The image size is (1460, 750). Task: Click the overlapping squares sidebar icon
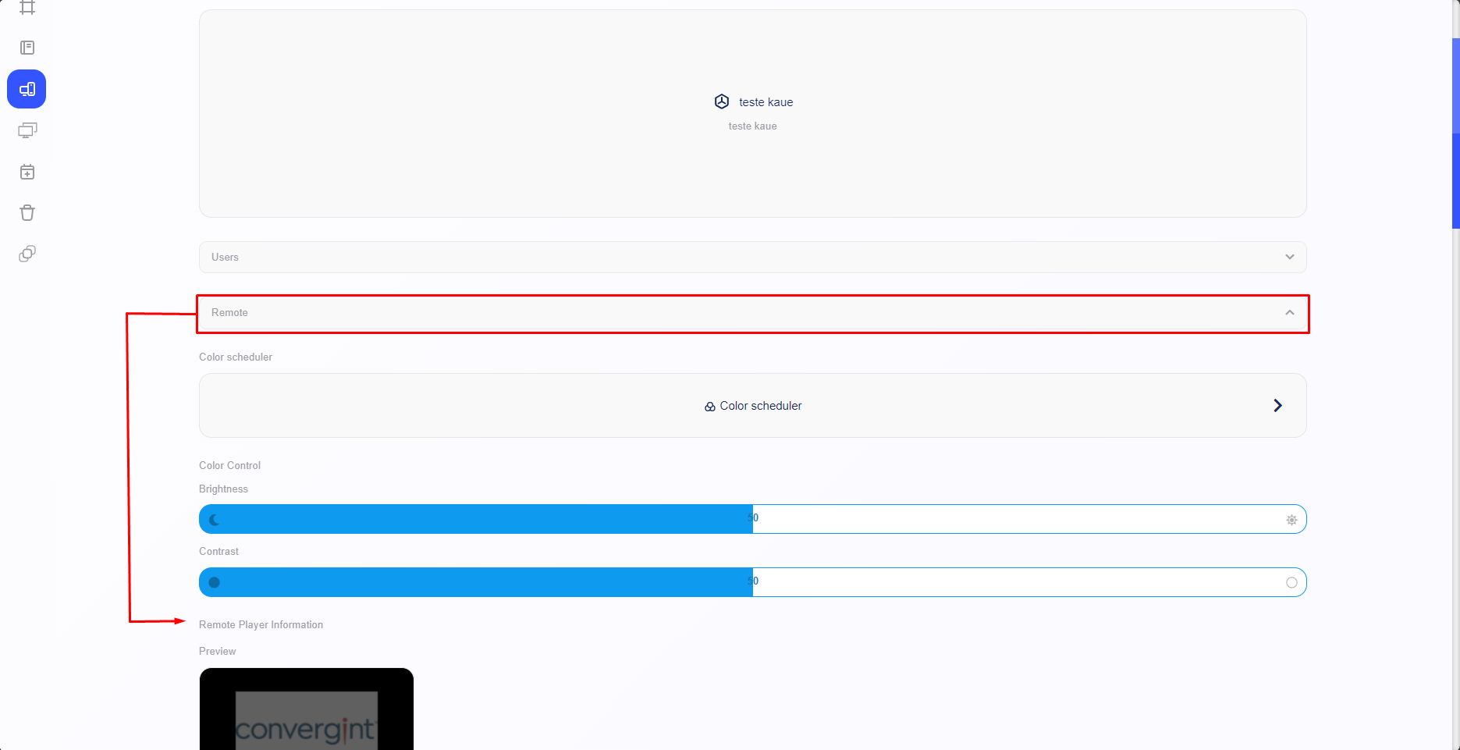[x=27, y=254]
